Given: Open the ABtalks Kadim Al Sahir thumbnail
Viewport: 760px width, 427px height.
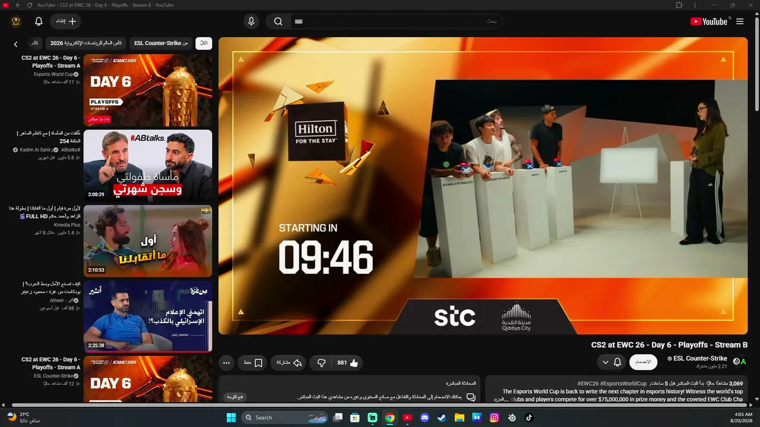Looking at the screenshot, I should point(148,165).
